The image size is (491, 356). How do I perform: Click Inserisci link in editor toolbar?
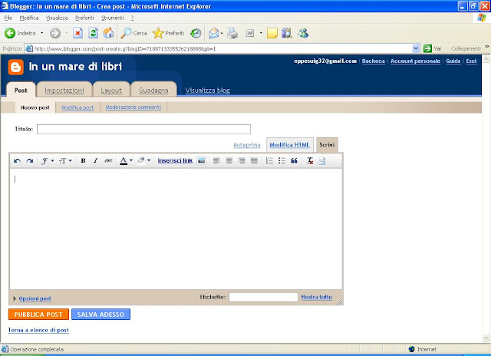175,160
